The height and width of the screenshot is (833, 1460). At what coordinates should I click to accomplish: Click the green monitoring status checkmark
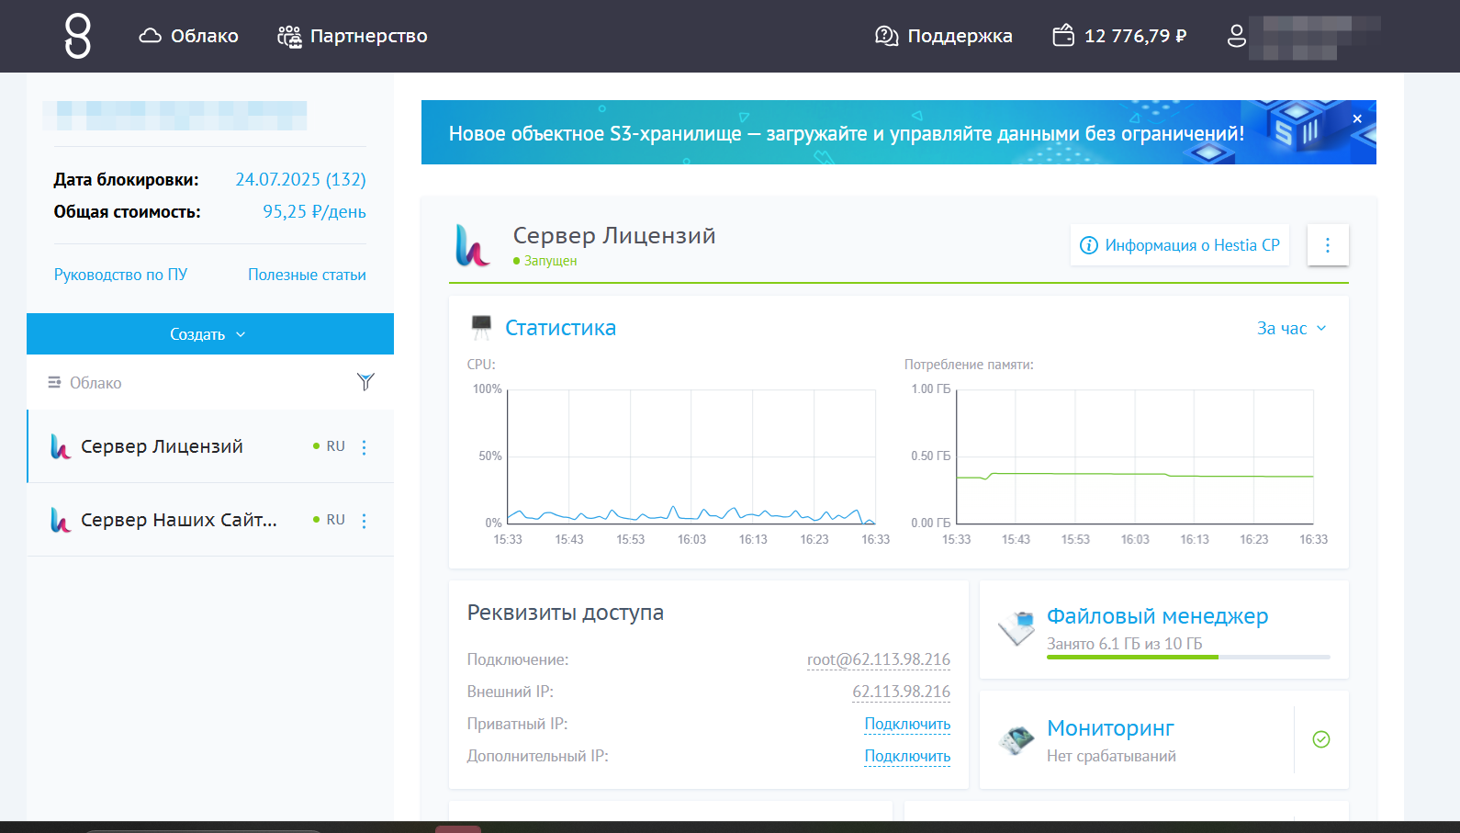click(1321, 739)
